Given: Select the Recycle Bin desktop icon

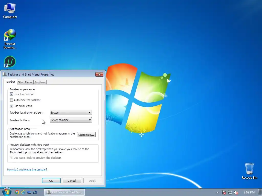Looking at the screenshot, I should click(x=249, y=171).
